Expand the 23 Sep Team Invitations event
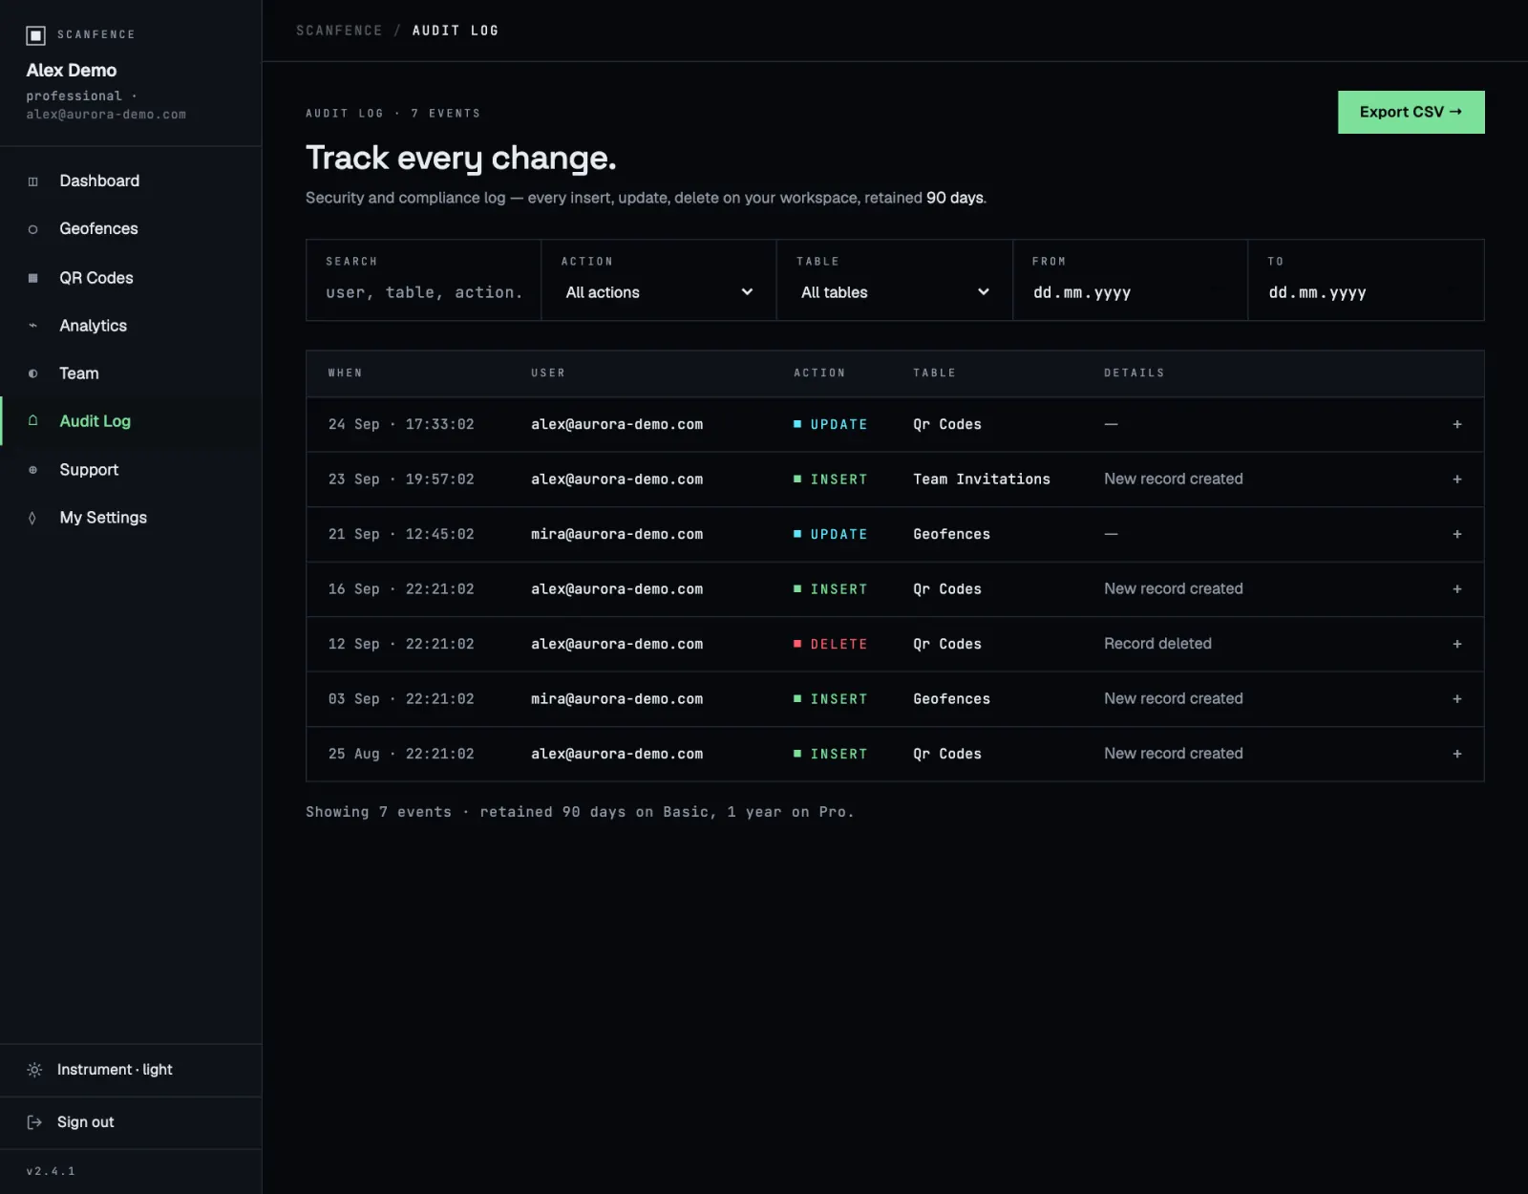 coord(1457,480)
